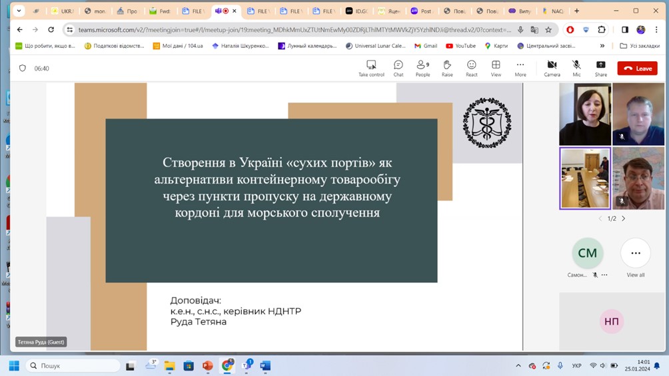
Task: Open Word from the taskbar
Action: (265, 366)
